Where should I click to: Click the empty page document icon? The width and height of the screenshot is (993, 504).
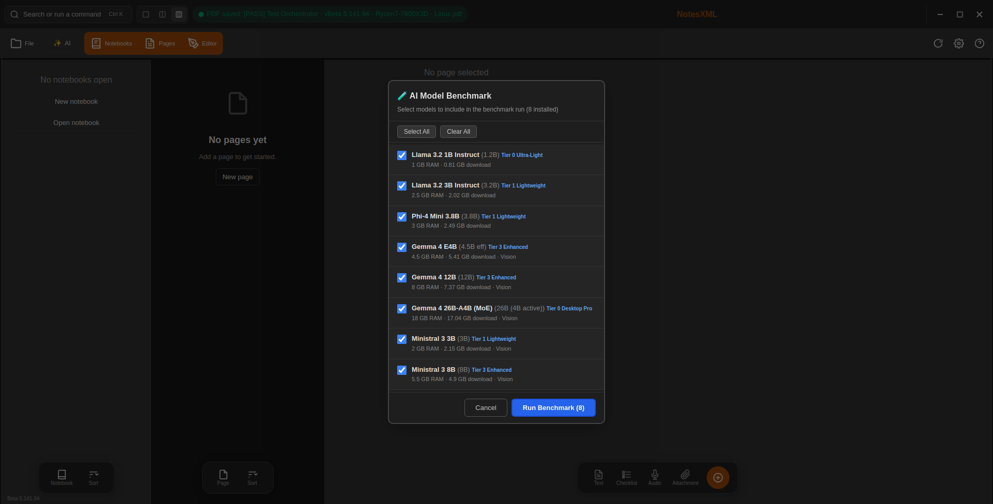[x=238, y=103]
